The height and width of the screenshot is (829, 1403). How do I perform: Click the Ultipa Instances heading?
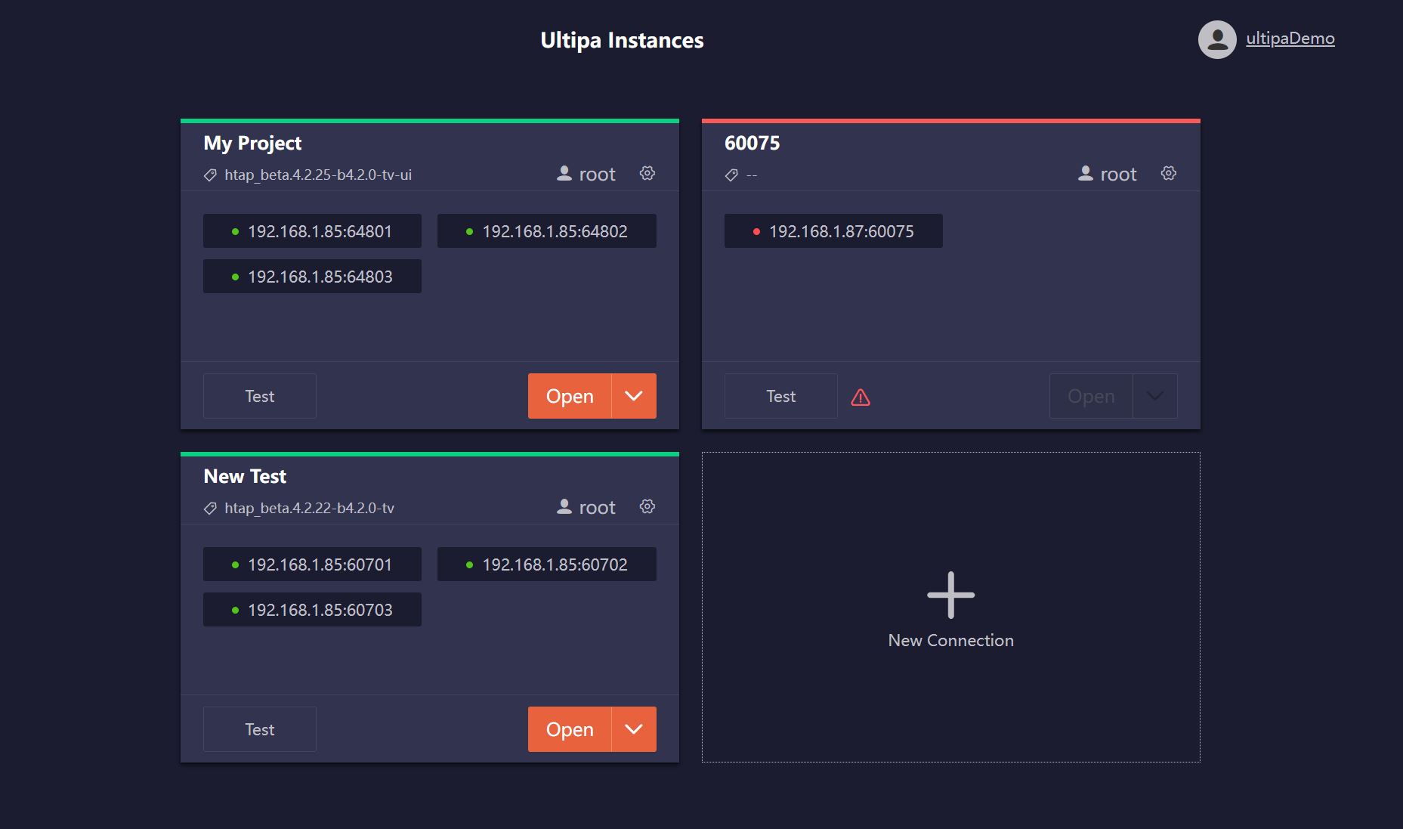click(x=622, y=40)
